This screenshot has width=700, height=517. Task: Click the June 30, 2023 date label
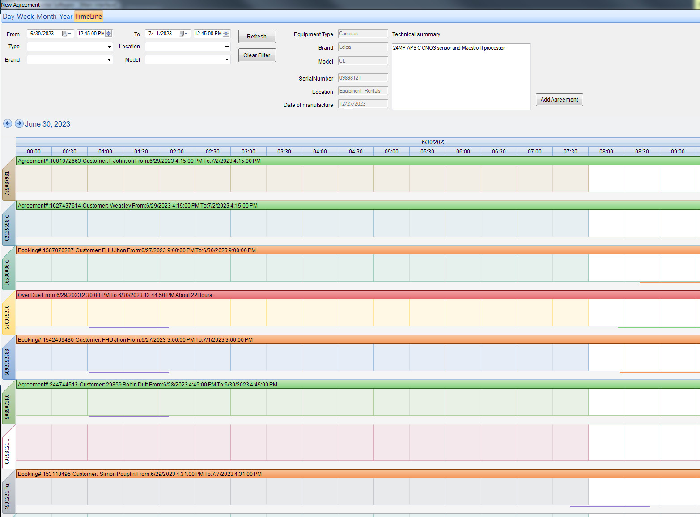pos(47,124)
